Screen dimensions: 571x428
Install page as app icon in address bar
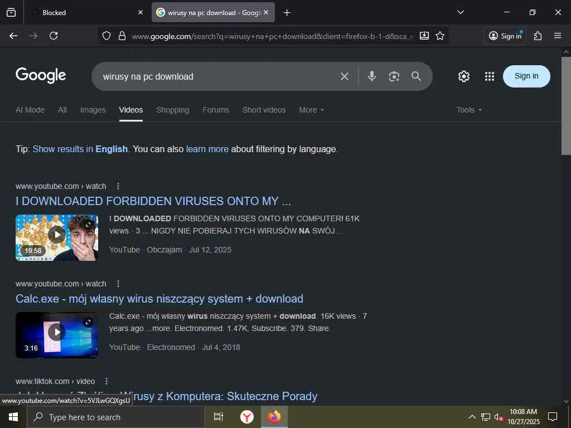[x=424, y=36]
